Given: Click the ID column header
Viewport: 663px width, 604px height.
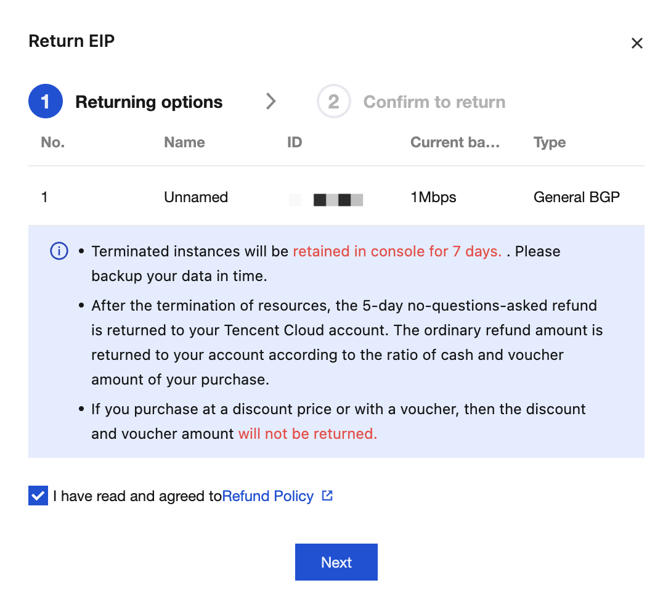Looking at the screenshot, I should [x=295, y=142].
